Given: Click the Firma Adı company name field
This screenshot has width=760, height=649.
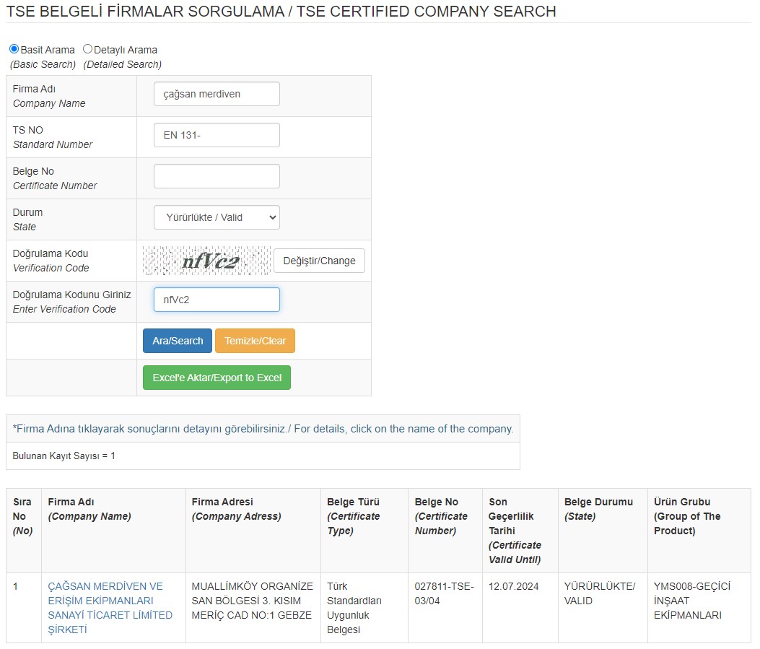Looking at the screenshot, I should click(x=217, y=94).
